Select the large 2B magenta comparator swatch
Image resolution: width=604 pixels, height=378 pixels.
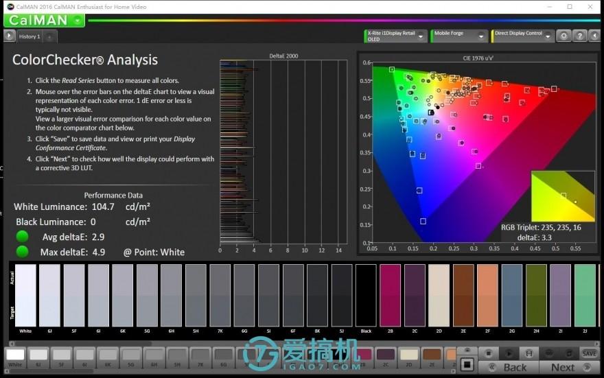point(391,295)
